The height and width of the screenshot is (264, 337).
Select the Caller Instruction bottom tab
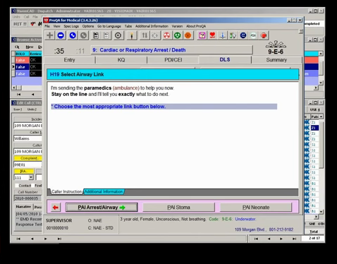click(x=66, y=191)
